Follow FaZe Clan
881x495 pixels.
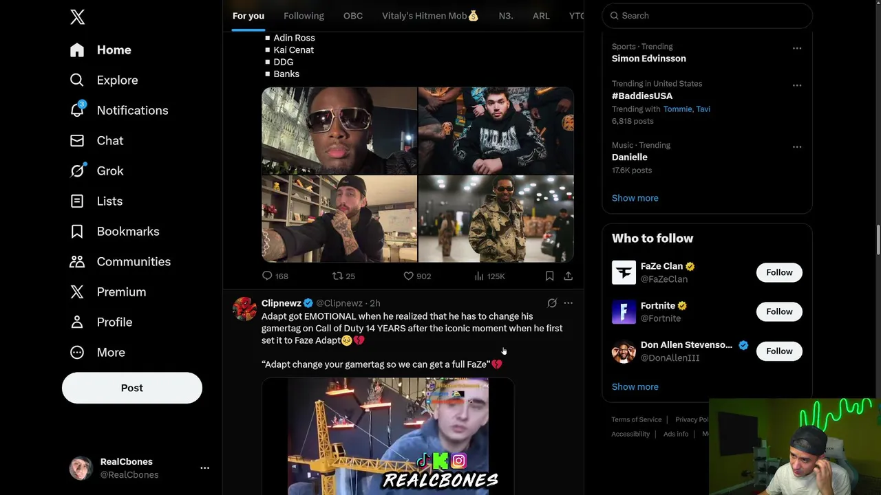coord(779,272)
